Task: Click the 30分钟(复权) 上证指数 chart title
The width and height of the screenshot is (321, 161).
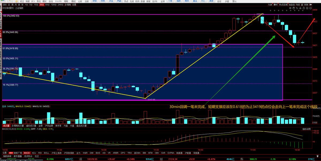Action: [x=13, y=8]
